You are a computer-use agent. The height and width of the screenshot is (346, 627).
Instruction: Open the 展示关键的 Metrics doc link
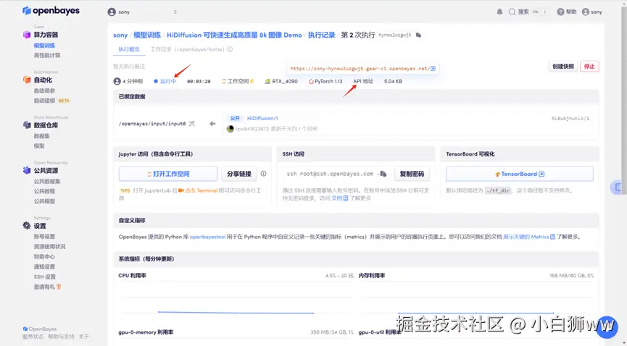[529, 237]
